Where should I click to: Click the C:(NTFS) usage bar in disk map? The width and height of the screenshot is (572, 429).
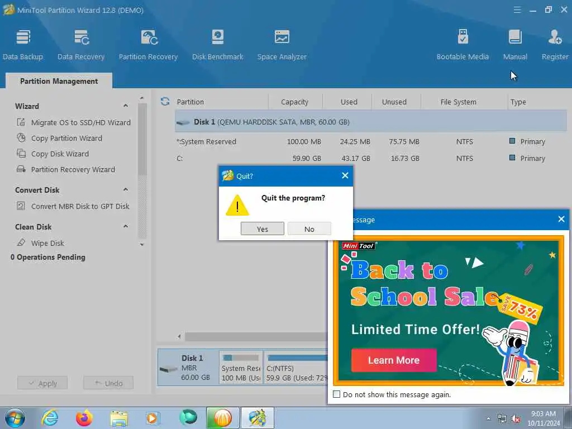(x=297, y=358)
